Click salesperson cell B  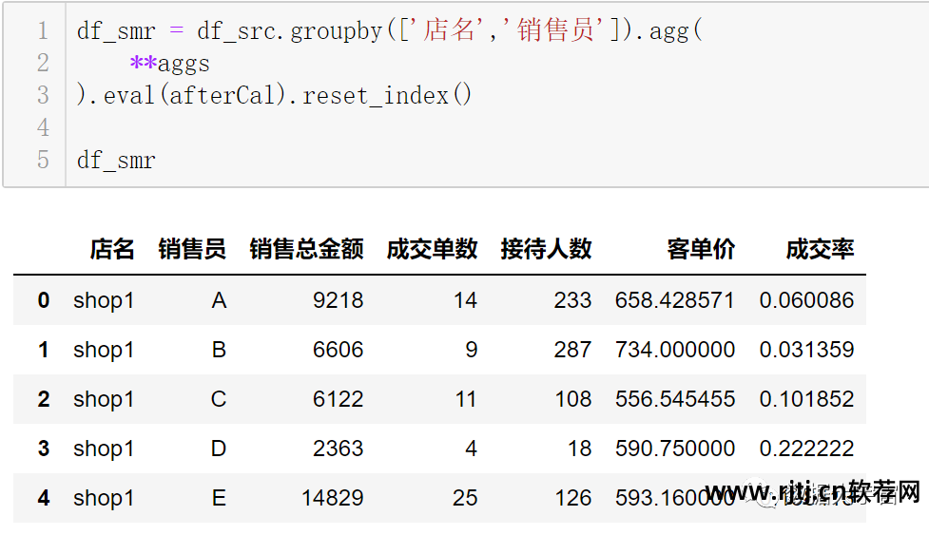click(x=220, y=350)
